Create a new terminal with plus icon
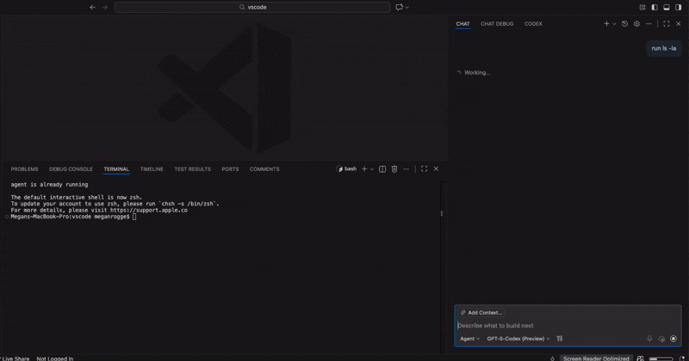The width and height of the screenshot is (689, 361). point(364,168)
